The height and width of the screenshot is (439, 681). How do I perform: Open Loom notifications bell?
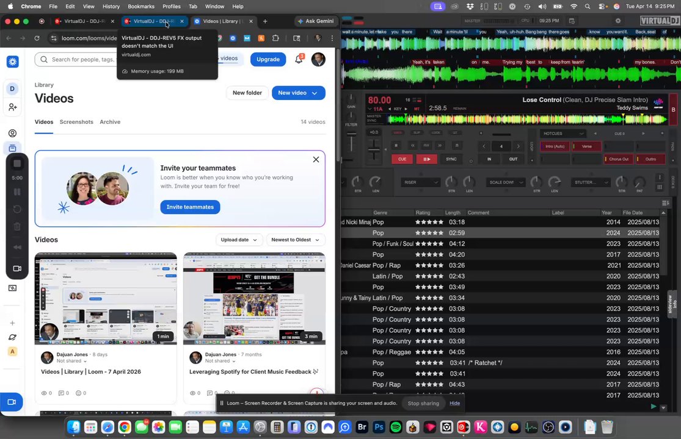299,59
